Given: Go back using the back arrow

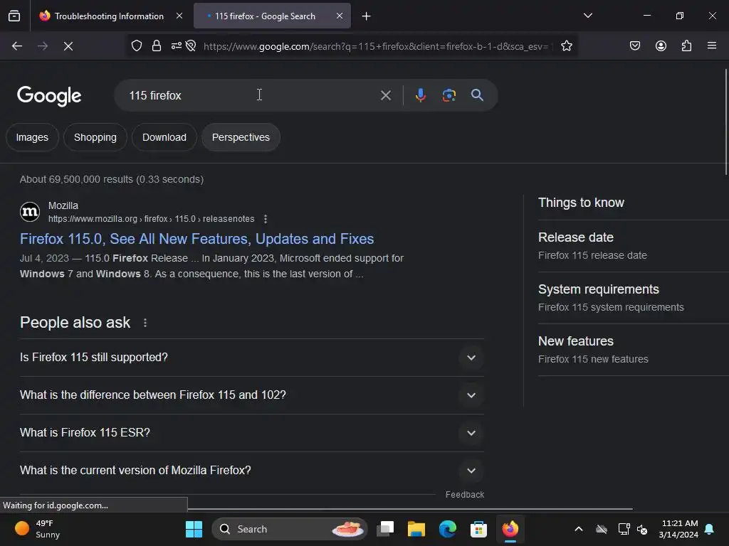Looking at the screenshot, I should [x=17, y=46].
